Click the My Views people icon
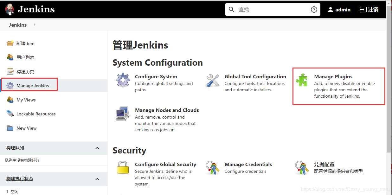 pyautogui.click(x=10, y=100)
